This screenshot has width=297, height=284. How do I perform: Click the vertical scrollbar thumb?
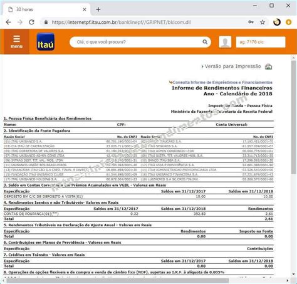[x=293, y=117]
